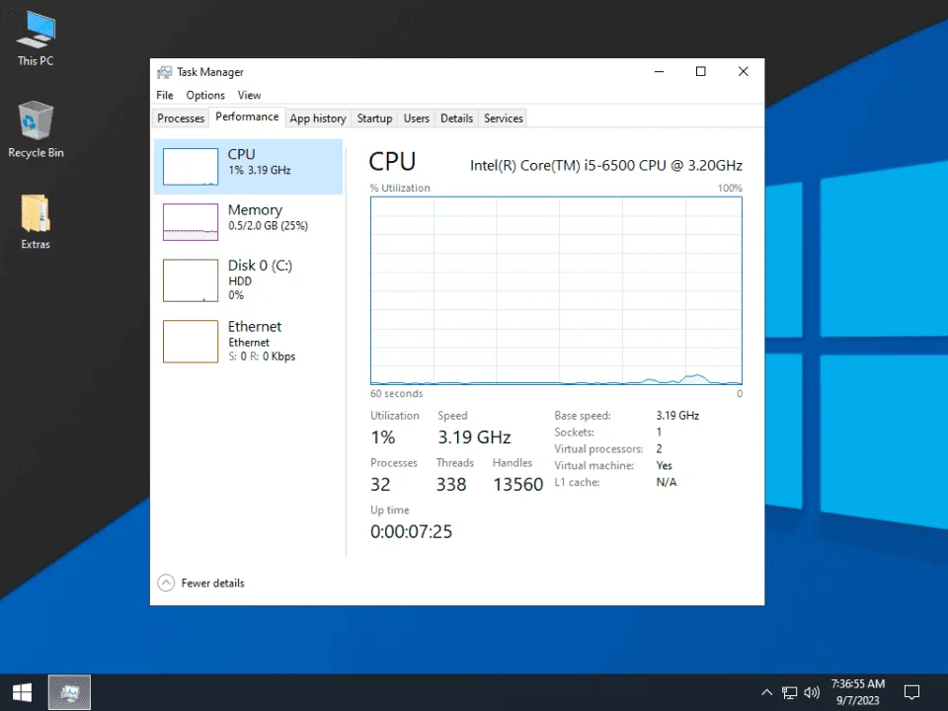The width and height of the screenshot is (948, 711).
Task: Click the '60 seconds' graph label
Action: (397, 394)
